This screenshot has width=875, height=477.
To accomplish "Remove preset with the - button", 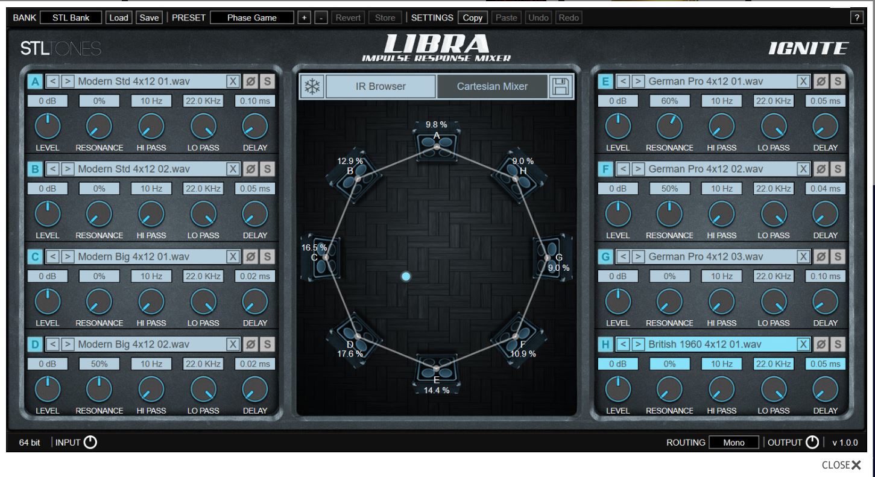I will [x=321, y=17].
